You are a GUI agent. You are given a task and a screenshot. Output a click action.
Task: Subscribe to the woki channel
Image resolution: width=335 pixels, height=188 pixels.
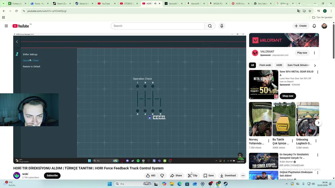coord(52,175)
